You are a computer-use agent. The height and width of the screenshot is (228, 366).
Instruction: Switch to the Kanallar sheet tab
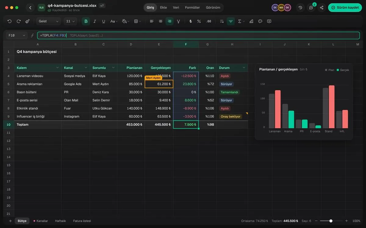tap(41, 221)
